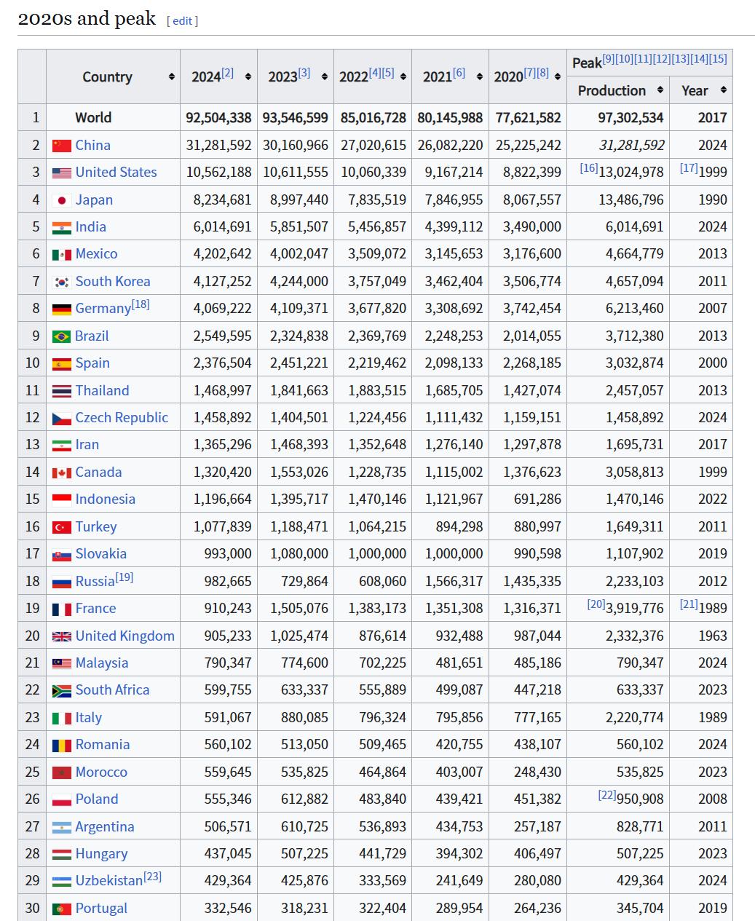755x921 pixels.
Task: Open reference 2 beside 2024 header
Action: pyautogui.click(x=227, y=73)
